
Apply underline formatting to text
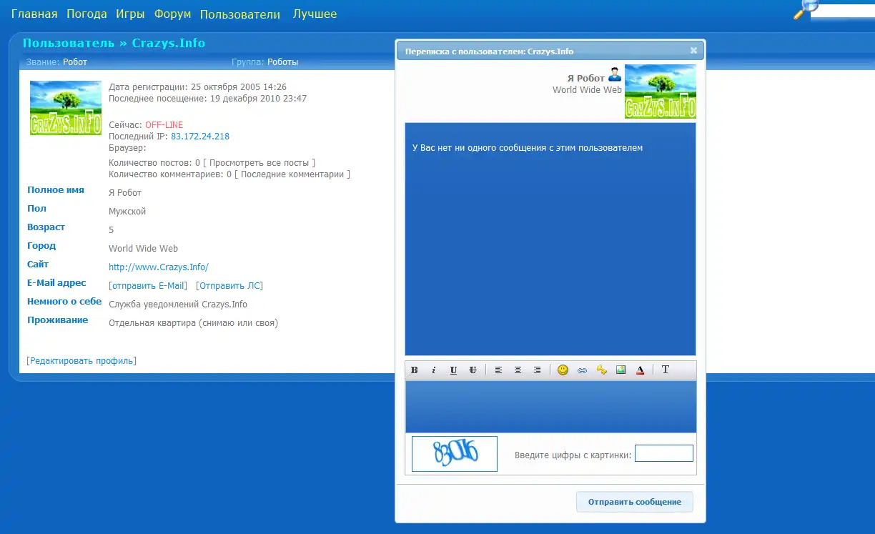[453, 370]
